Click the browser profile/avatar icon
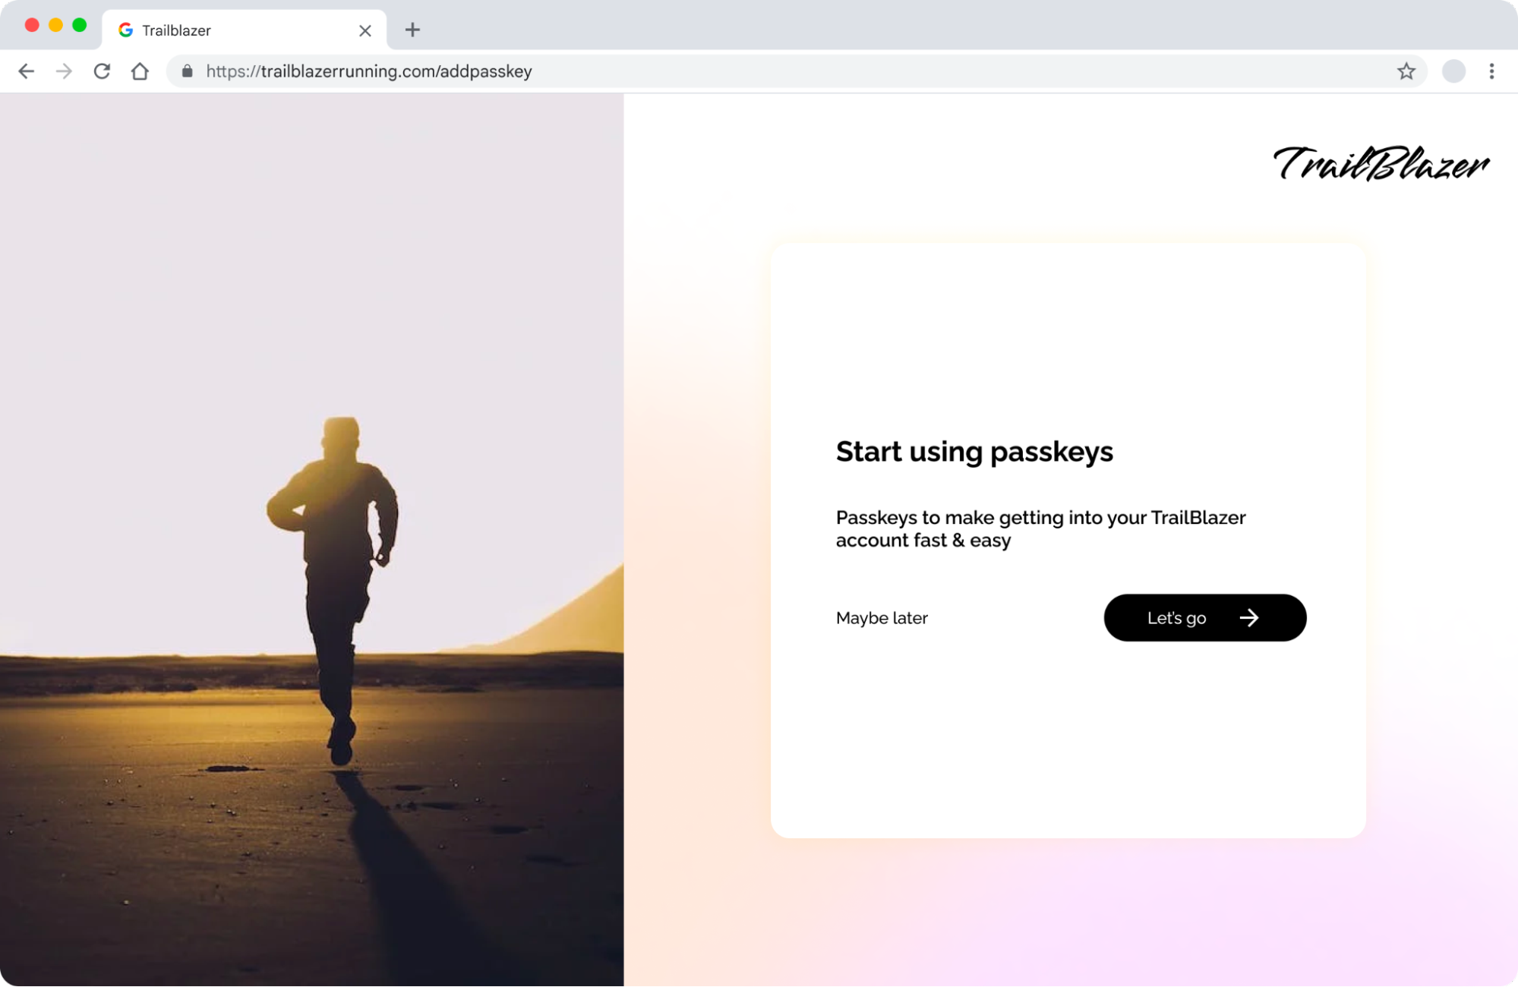The image size is (1518, 987). point(1453,71)
